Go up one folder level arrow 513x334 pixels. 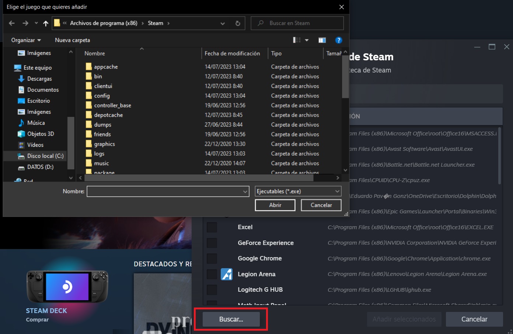46,23
